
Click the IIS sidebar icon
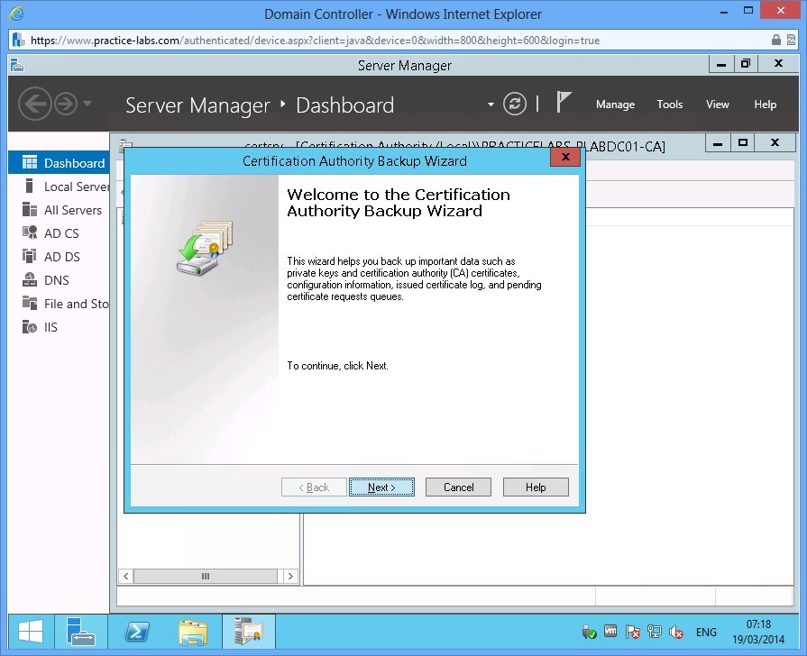point(29,327)
